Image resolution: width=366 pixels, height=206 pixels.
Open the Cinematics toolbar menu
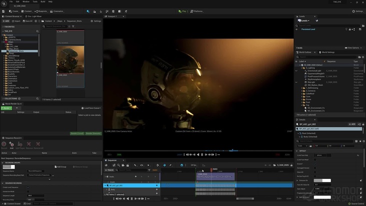tap(58, 11)
